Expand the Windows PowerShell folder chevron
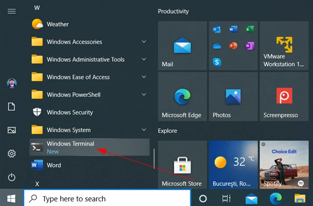Viewport: 313px width, 206px height. (x=144, y=94)
